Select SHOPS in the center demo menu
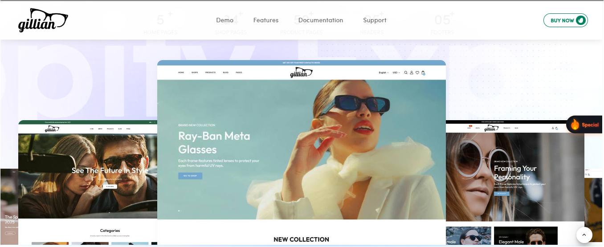The image size is (604, 247). click(195, 73)
